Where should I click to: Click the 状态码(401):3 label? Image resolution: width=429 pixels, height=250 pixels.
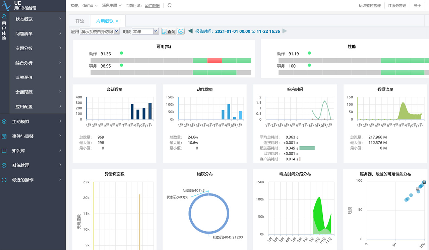coord(194,190)
